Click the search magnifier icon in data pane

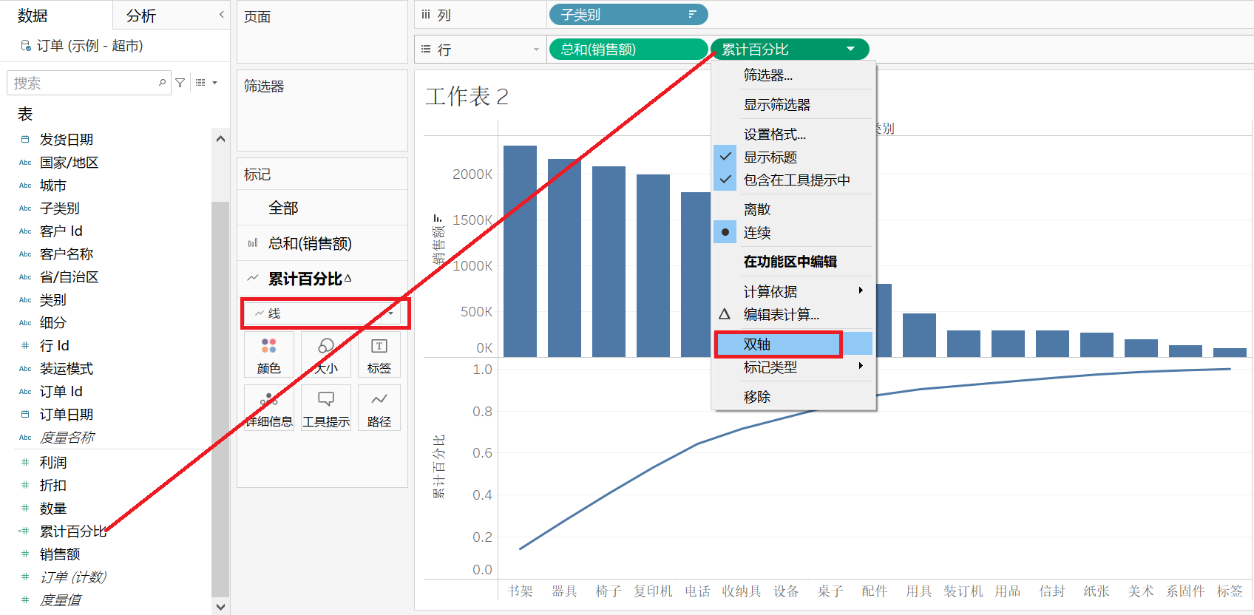(162, 83)
